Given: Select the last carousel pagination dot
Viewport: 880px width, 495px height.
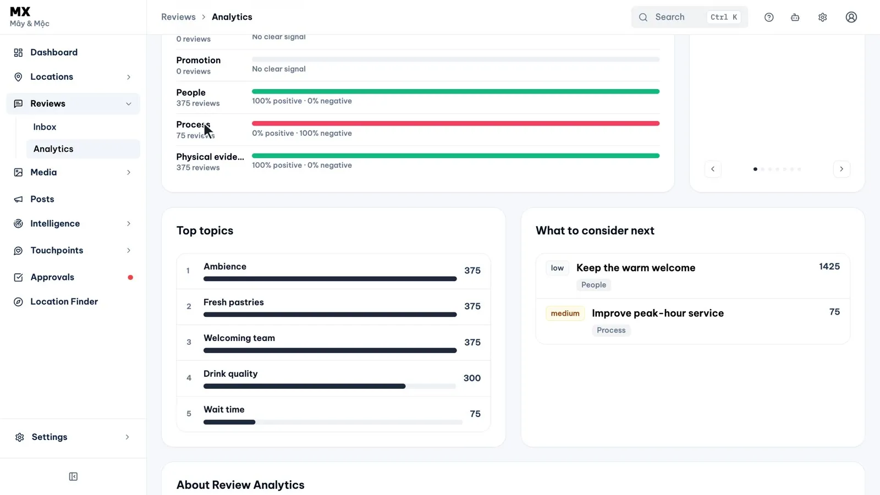Looking at the screenshot, I should point(799,169).
